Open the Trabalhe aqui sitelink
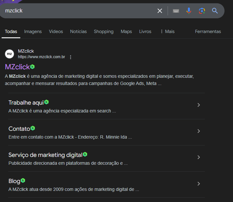The height and width of the screenshot is (202, 233). [x=26, y=103]
